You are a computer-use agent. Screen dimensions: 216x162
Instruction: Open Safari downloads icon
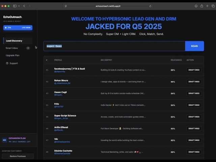(x=196, y=6)
